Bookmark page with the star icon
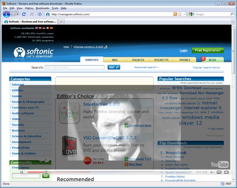Viewport: 237px width, 188px height. 179,14
